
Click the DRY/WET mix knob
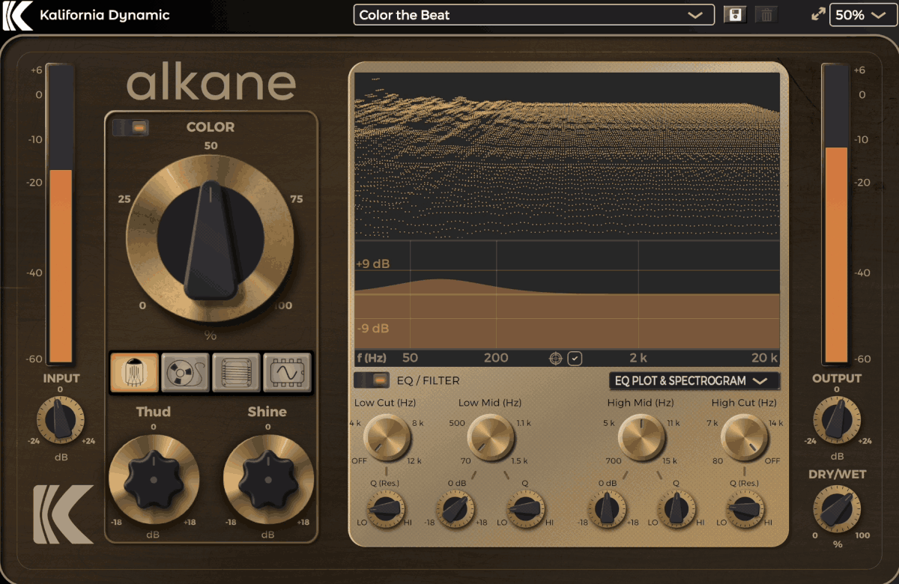(x=837, y=509)
